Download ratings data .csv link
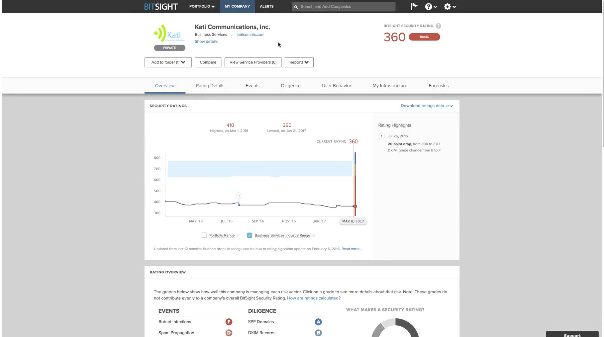604x337 pixels. (x=426, y=106)
